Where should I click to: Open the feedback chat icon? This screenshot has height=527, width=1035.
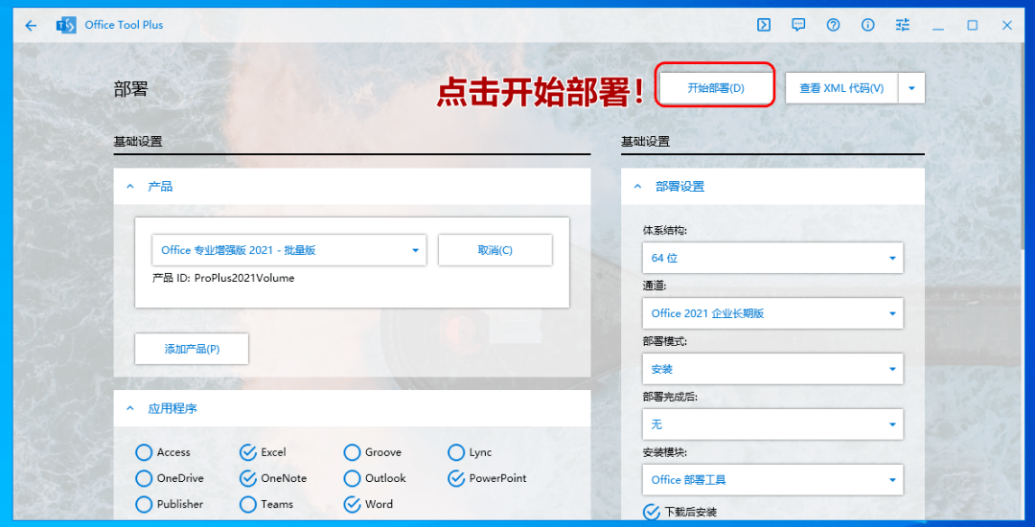pyautogui.click(x=798, y=25)
